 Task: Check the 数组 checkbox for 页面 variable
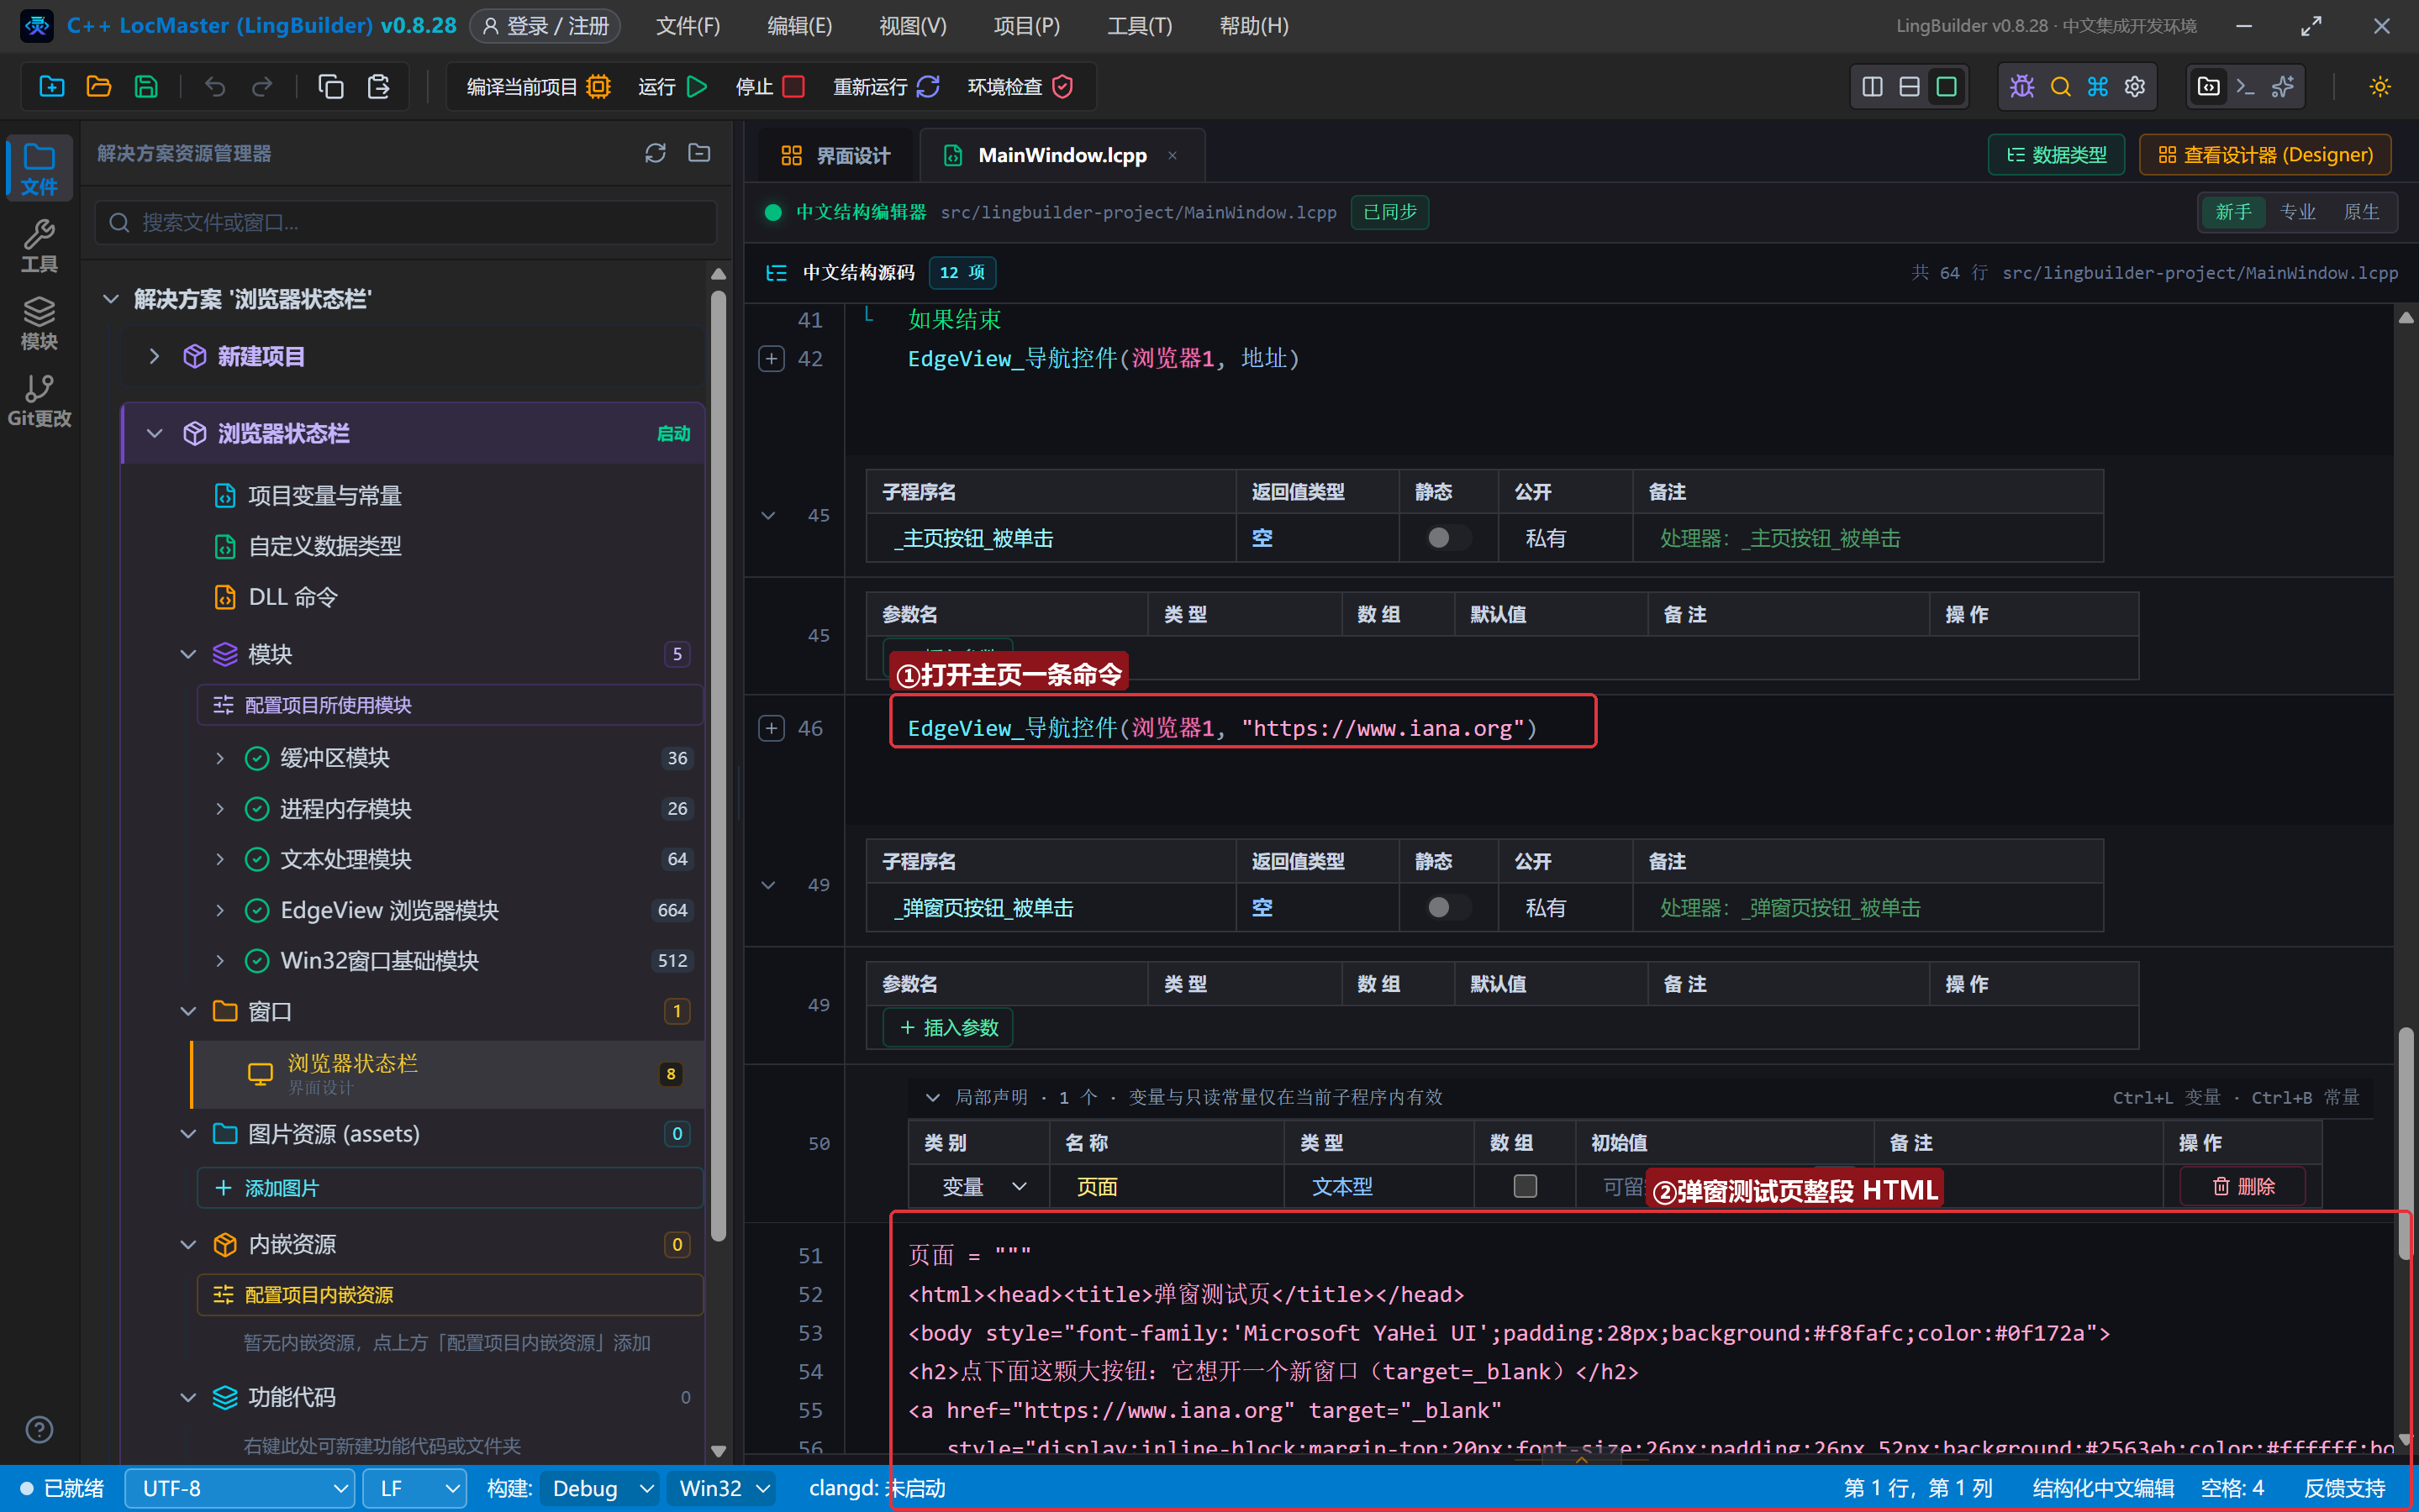pos(1525,1186)
